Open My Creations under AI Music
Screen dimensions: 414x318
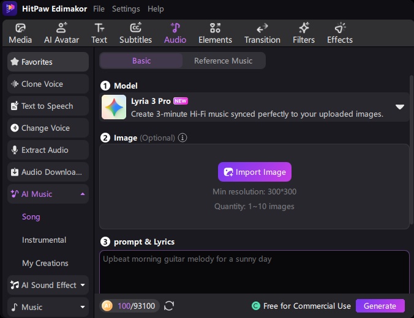[x=45, y=263]
